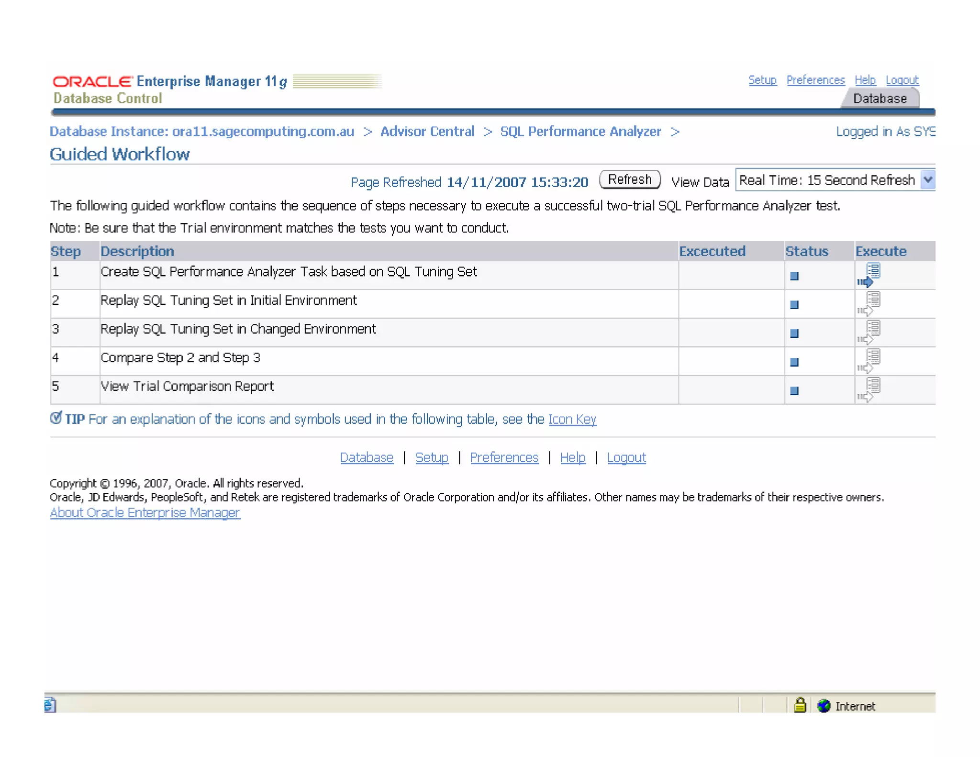The width and height of the screenshot is (980, 757).
Task: Click Setup link in footer
Action: coord(432,457)
